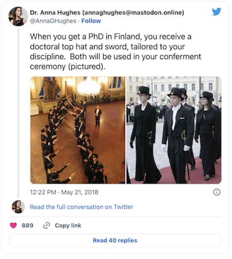Follow @AnnaGHughes

click(91, 21)
